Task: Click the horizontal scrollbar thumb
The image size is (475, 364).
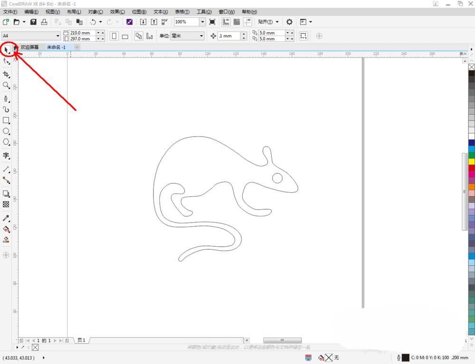Action: (282, 340)
